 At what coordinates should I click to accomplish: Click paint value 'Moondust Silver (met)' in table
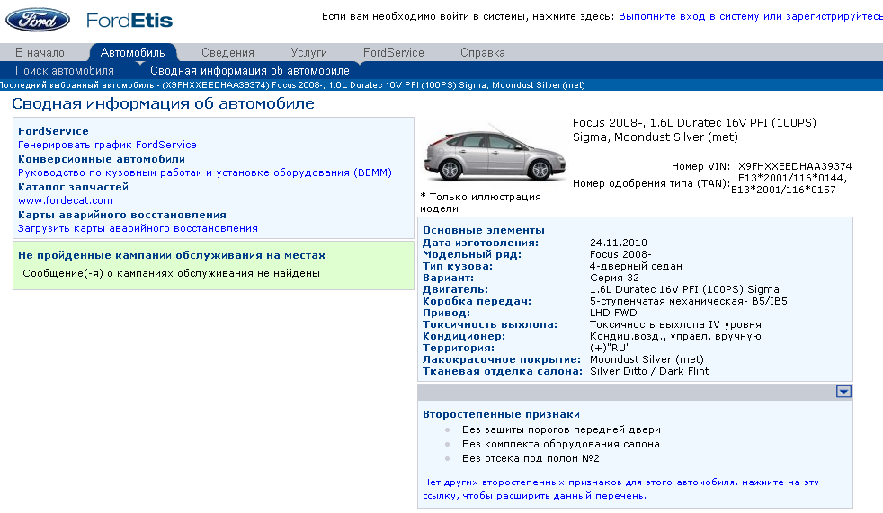[647, 359]
